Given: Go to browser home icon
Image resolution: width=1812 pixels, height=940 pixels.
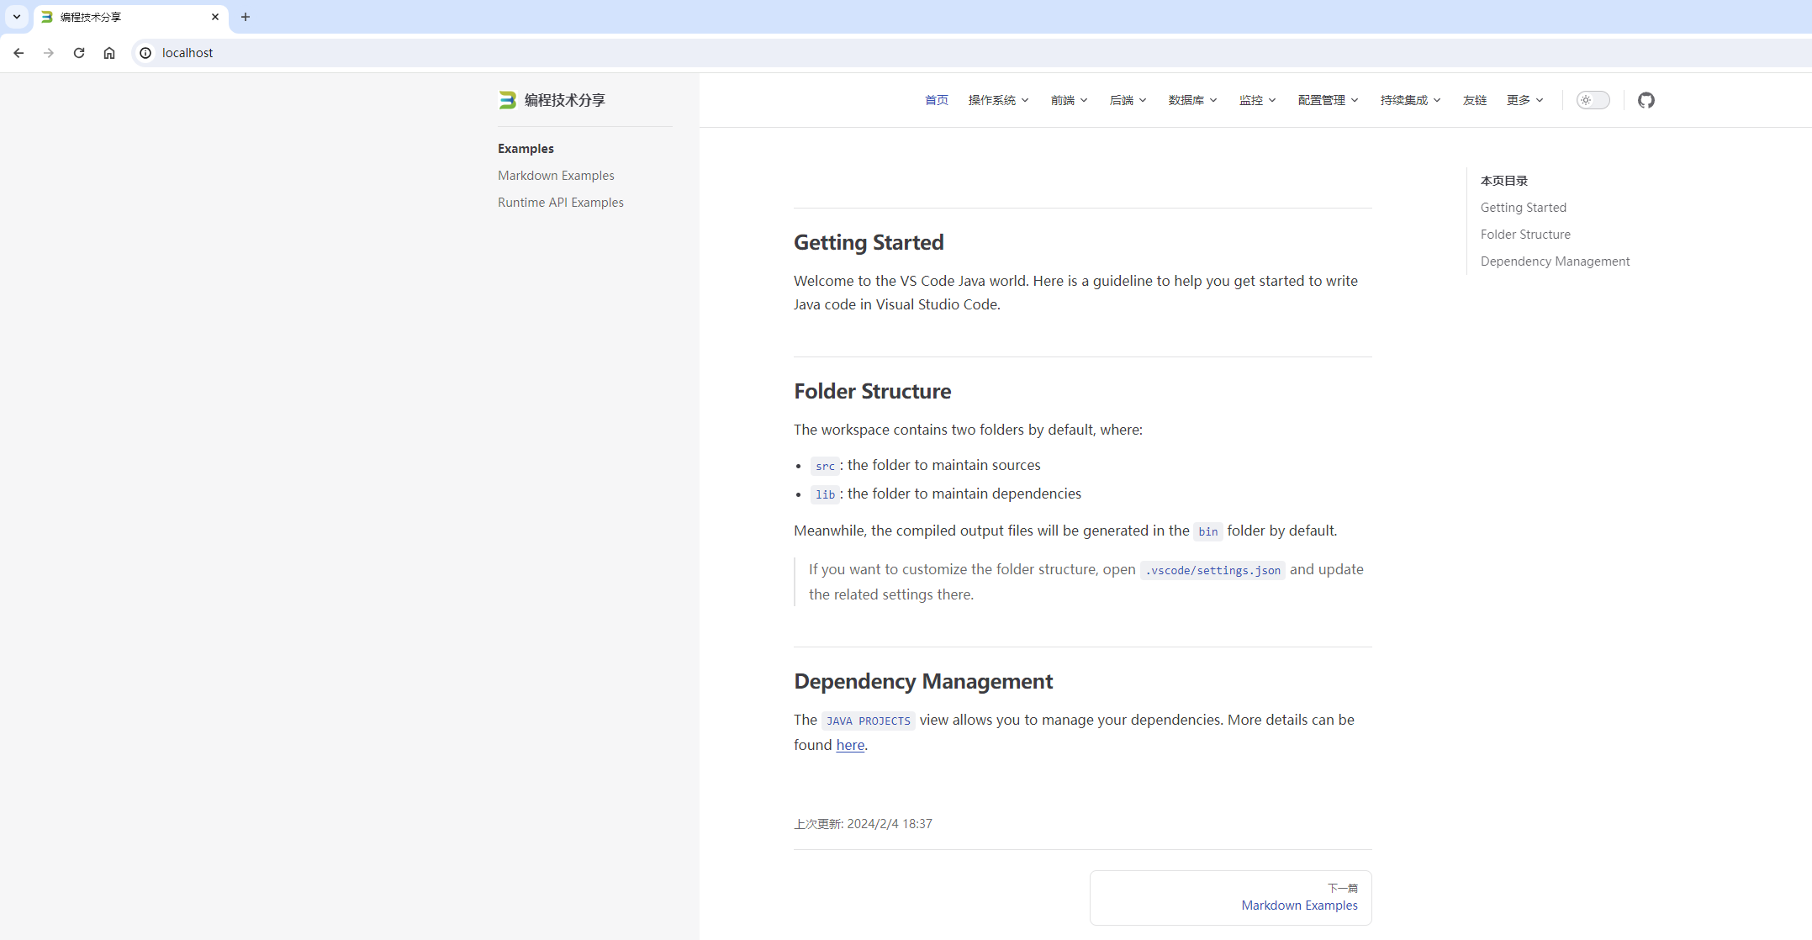Looking at the screenshot, I should tap(109, 53).
